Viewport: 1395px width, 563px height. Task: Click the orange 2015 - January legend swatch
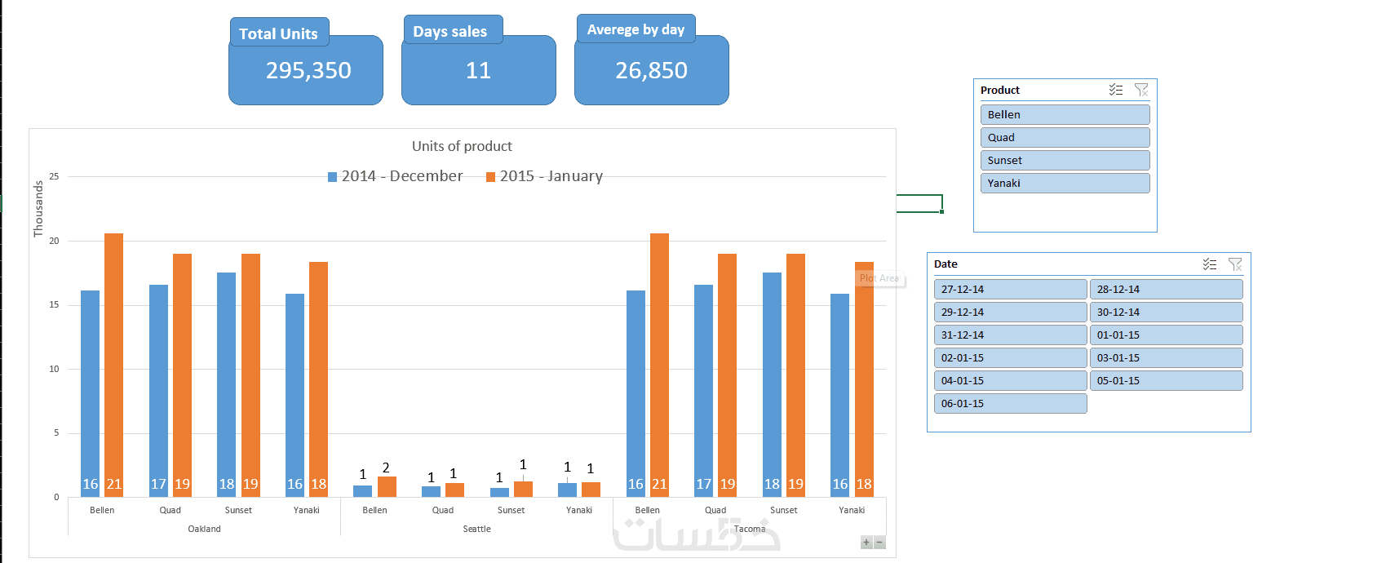point(491,177)
